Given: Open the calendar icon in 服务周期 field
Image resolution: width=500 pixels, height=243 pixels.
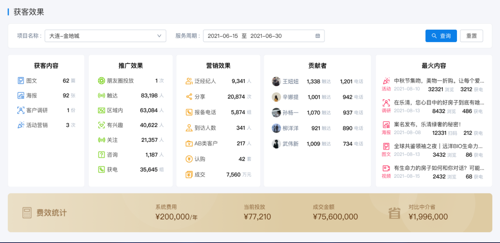Looking at the screenshot, I should click(318, 36).
